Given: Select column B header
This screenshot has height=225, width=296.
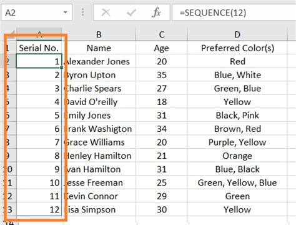Looking at the screenshot, I should pos(99,34).
